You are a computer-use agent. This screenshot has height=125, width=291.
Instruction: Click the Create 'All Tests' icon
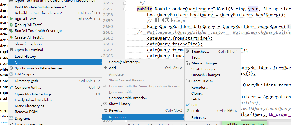pyautogui.click(x=11, y=37)
